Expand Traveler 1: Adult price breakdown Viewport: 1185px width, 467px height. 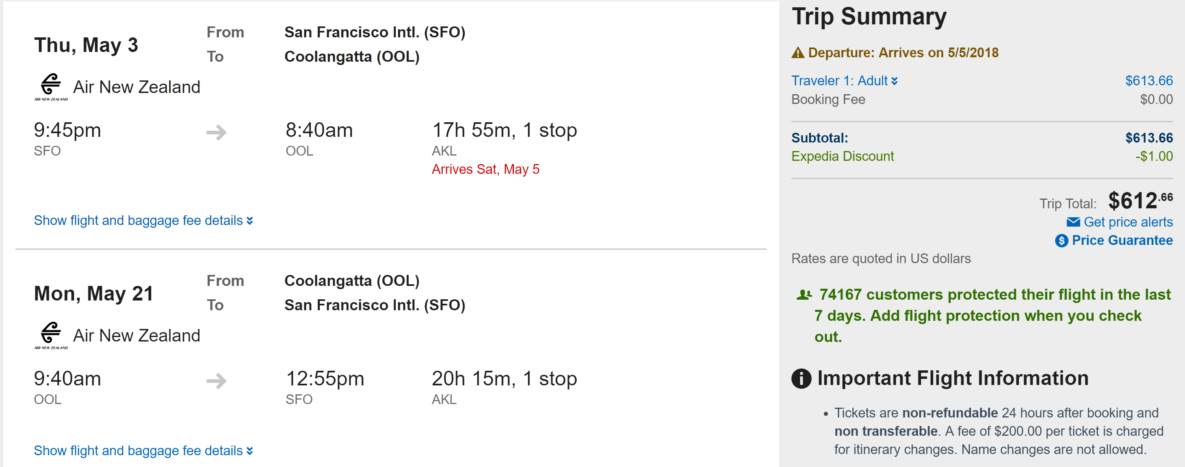(844, 81)
